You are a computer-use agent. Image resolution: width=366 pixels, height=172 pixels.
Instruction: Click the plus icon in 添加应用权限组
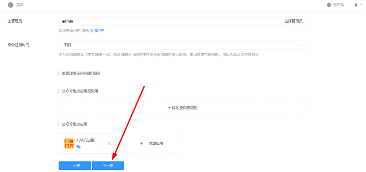click(x=169, y=108)
